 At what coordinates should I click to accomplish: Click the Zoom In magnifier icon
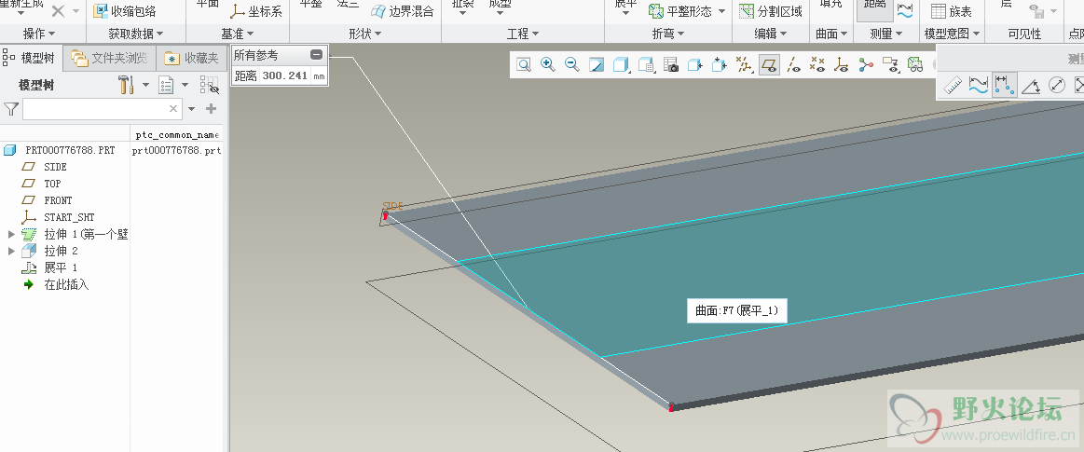(x=548, y=64)
